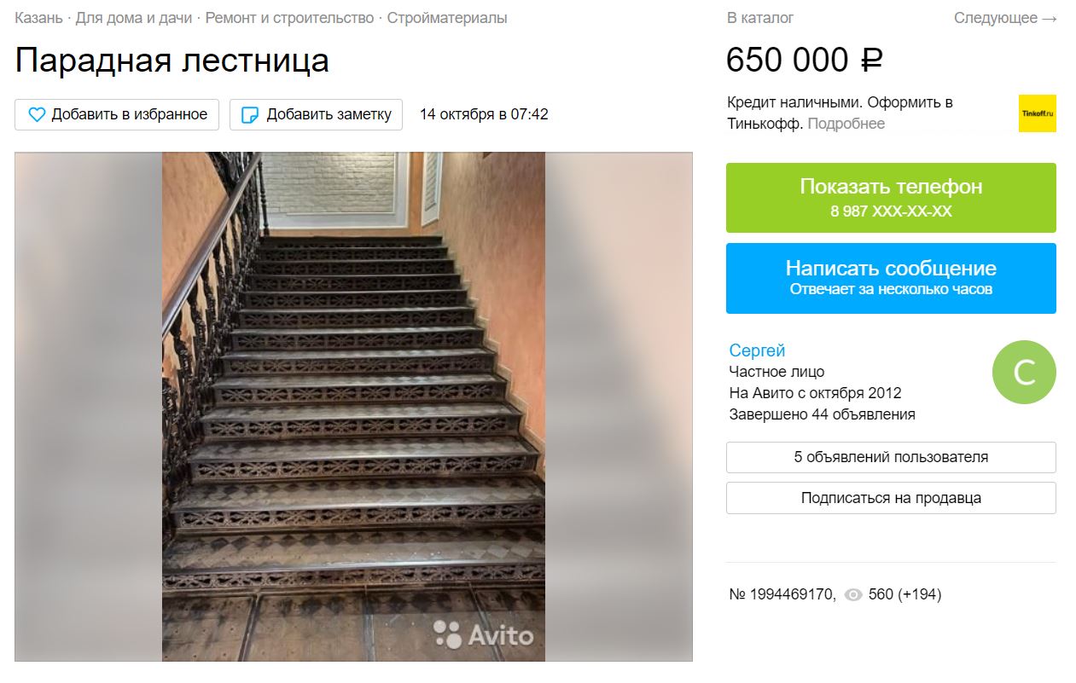This screenshot has height=683, width=1076.
Task: Click the note icon beside Добавить заметку
Action: pyautogui.click(x=250, y=114)
